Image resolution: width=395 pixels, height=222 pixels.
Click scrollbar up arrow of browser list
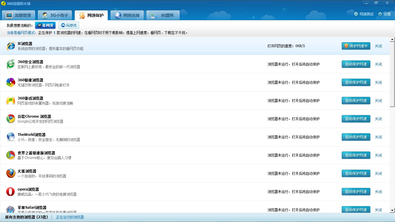pyautogui.click(x=392, y=39)
